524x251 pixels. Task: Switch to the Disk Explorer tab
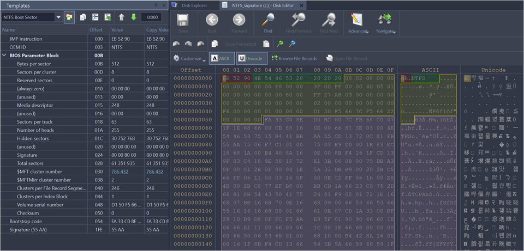tap(193, 5)
